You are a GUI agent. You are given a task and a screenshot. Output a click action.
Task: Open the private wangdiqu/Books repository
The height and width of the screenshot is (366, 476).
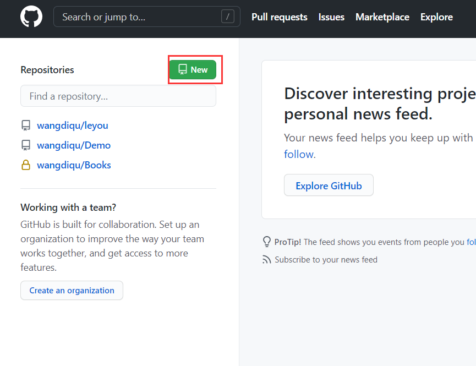[74, 165]
